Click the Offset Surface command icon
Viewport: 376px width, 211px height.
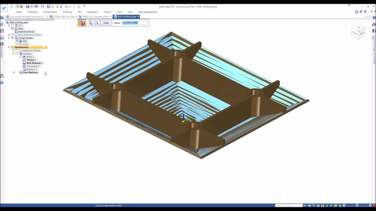pos(82,23)
